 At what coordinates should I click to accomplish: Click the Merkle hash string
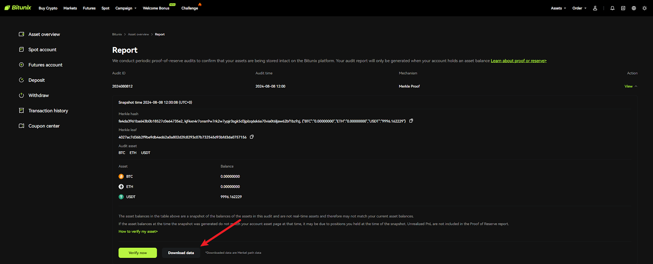[x=262, y=121]
